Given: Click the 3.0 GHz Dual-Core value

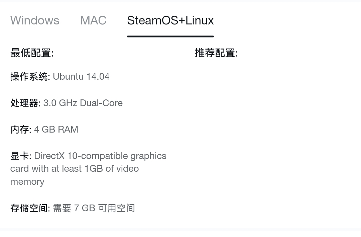Looking at the screenshot, I should pyautogui.click(x=83, y=103).
